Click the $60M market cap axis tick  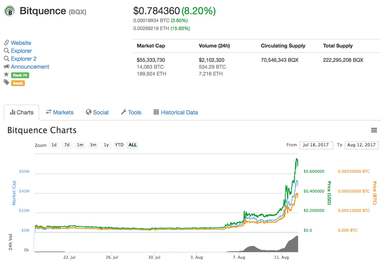[24, 171]
